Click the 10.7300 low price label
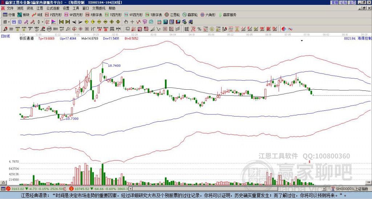The image size is (372, 199). click(72, 119)
